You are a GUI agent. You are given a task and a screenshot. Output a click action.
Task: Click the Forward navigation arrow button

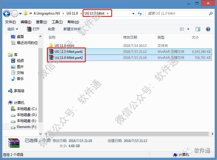tap(15, 14)
